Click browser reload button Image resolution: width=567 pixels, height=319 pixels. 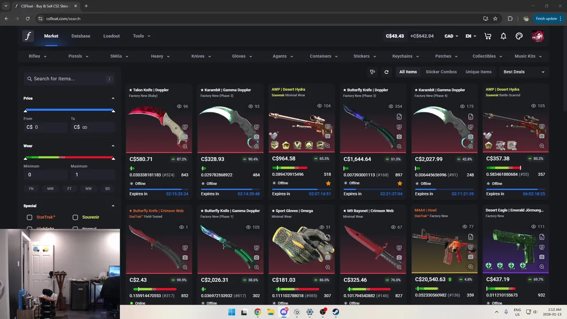[x=27, y=19]
